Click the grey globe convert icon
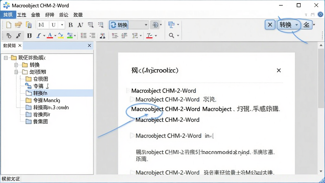 tap(155, 25)
